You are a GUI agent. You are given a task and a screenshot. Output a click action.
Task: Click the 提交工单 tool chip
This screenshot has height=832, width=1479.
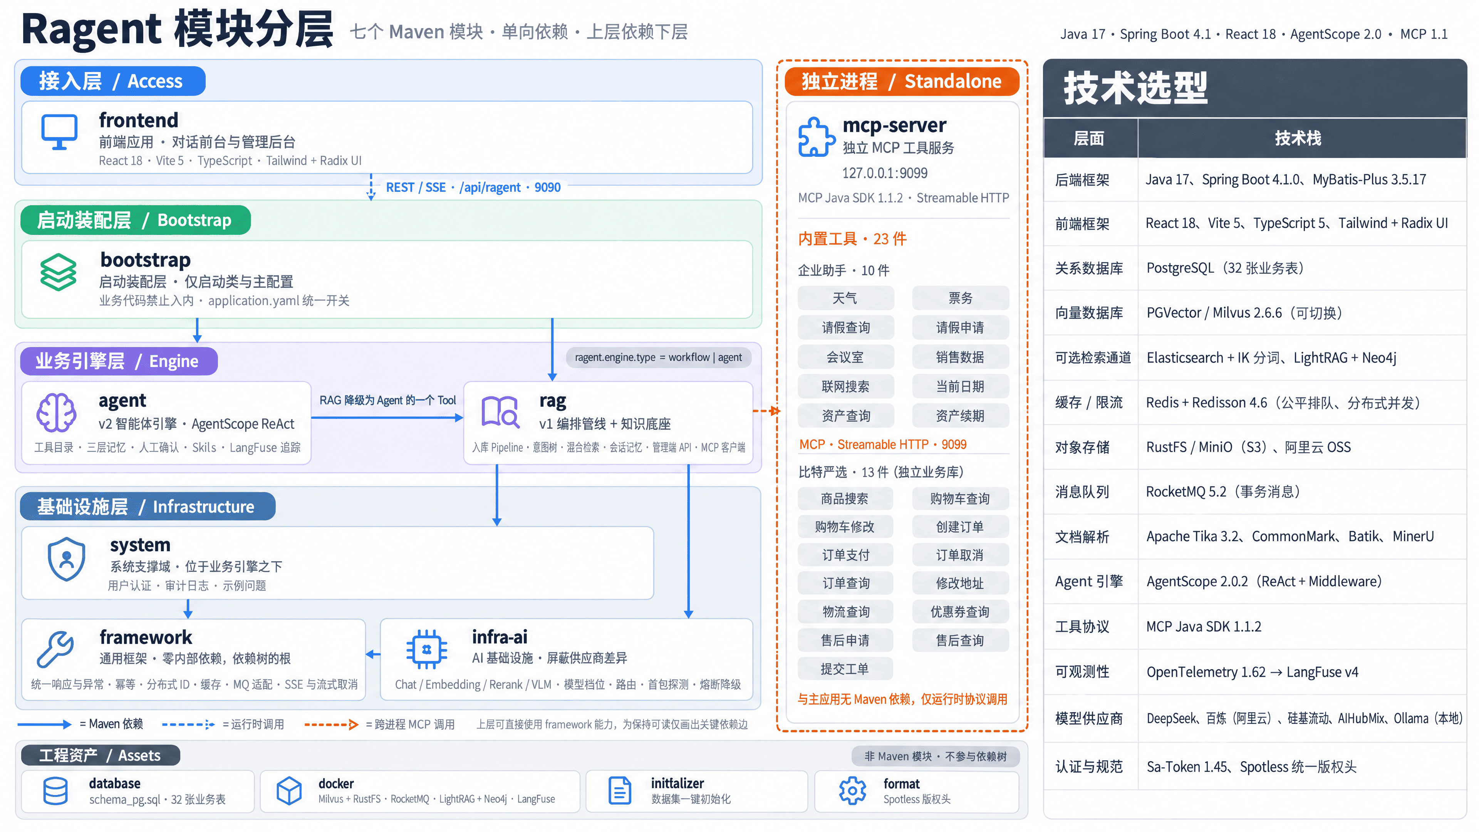845,669
